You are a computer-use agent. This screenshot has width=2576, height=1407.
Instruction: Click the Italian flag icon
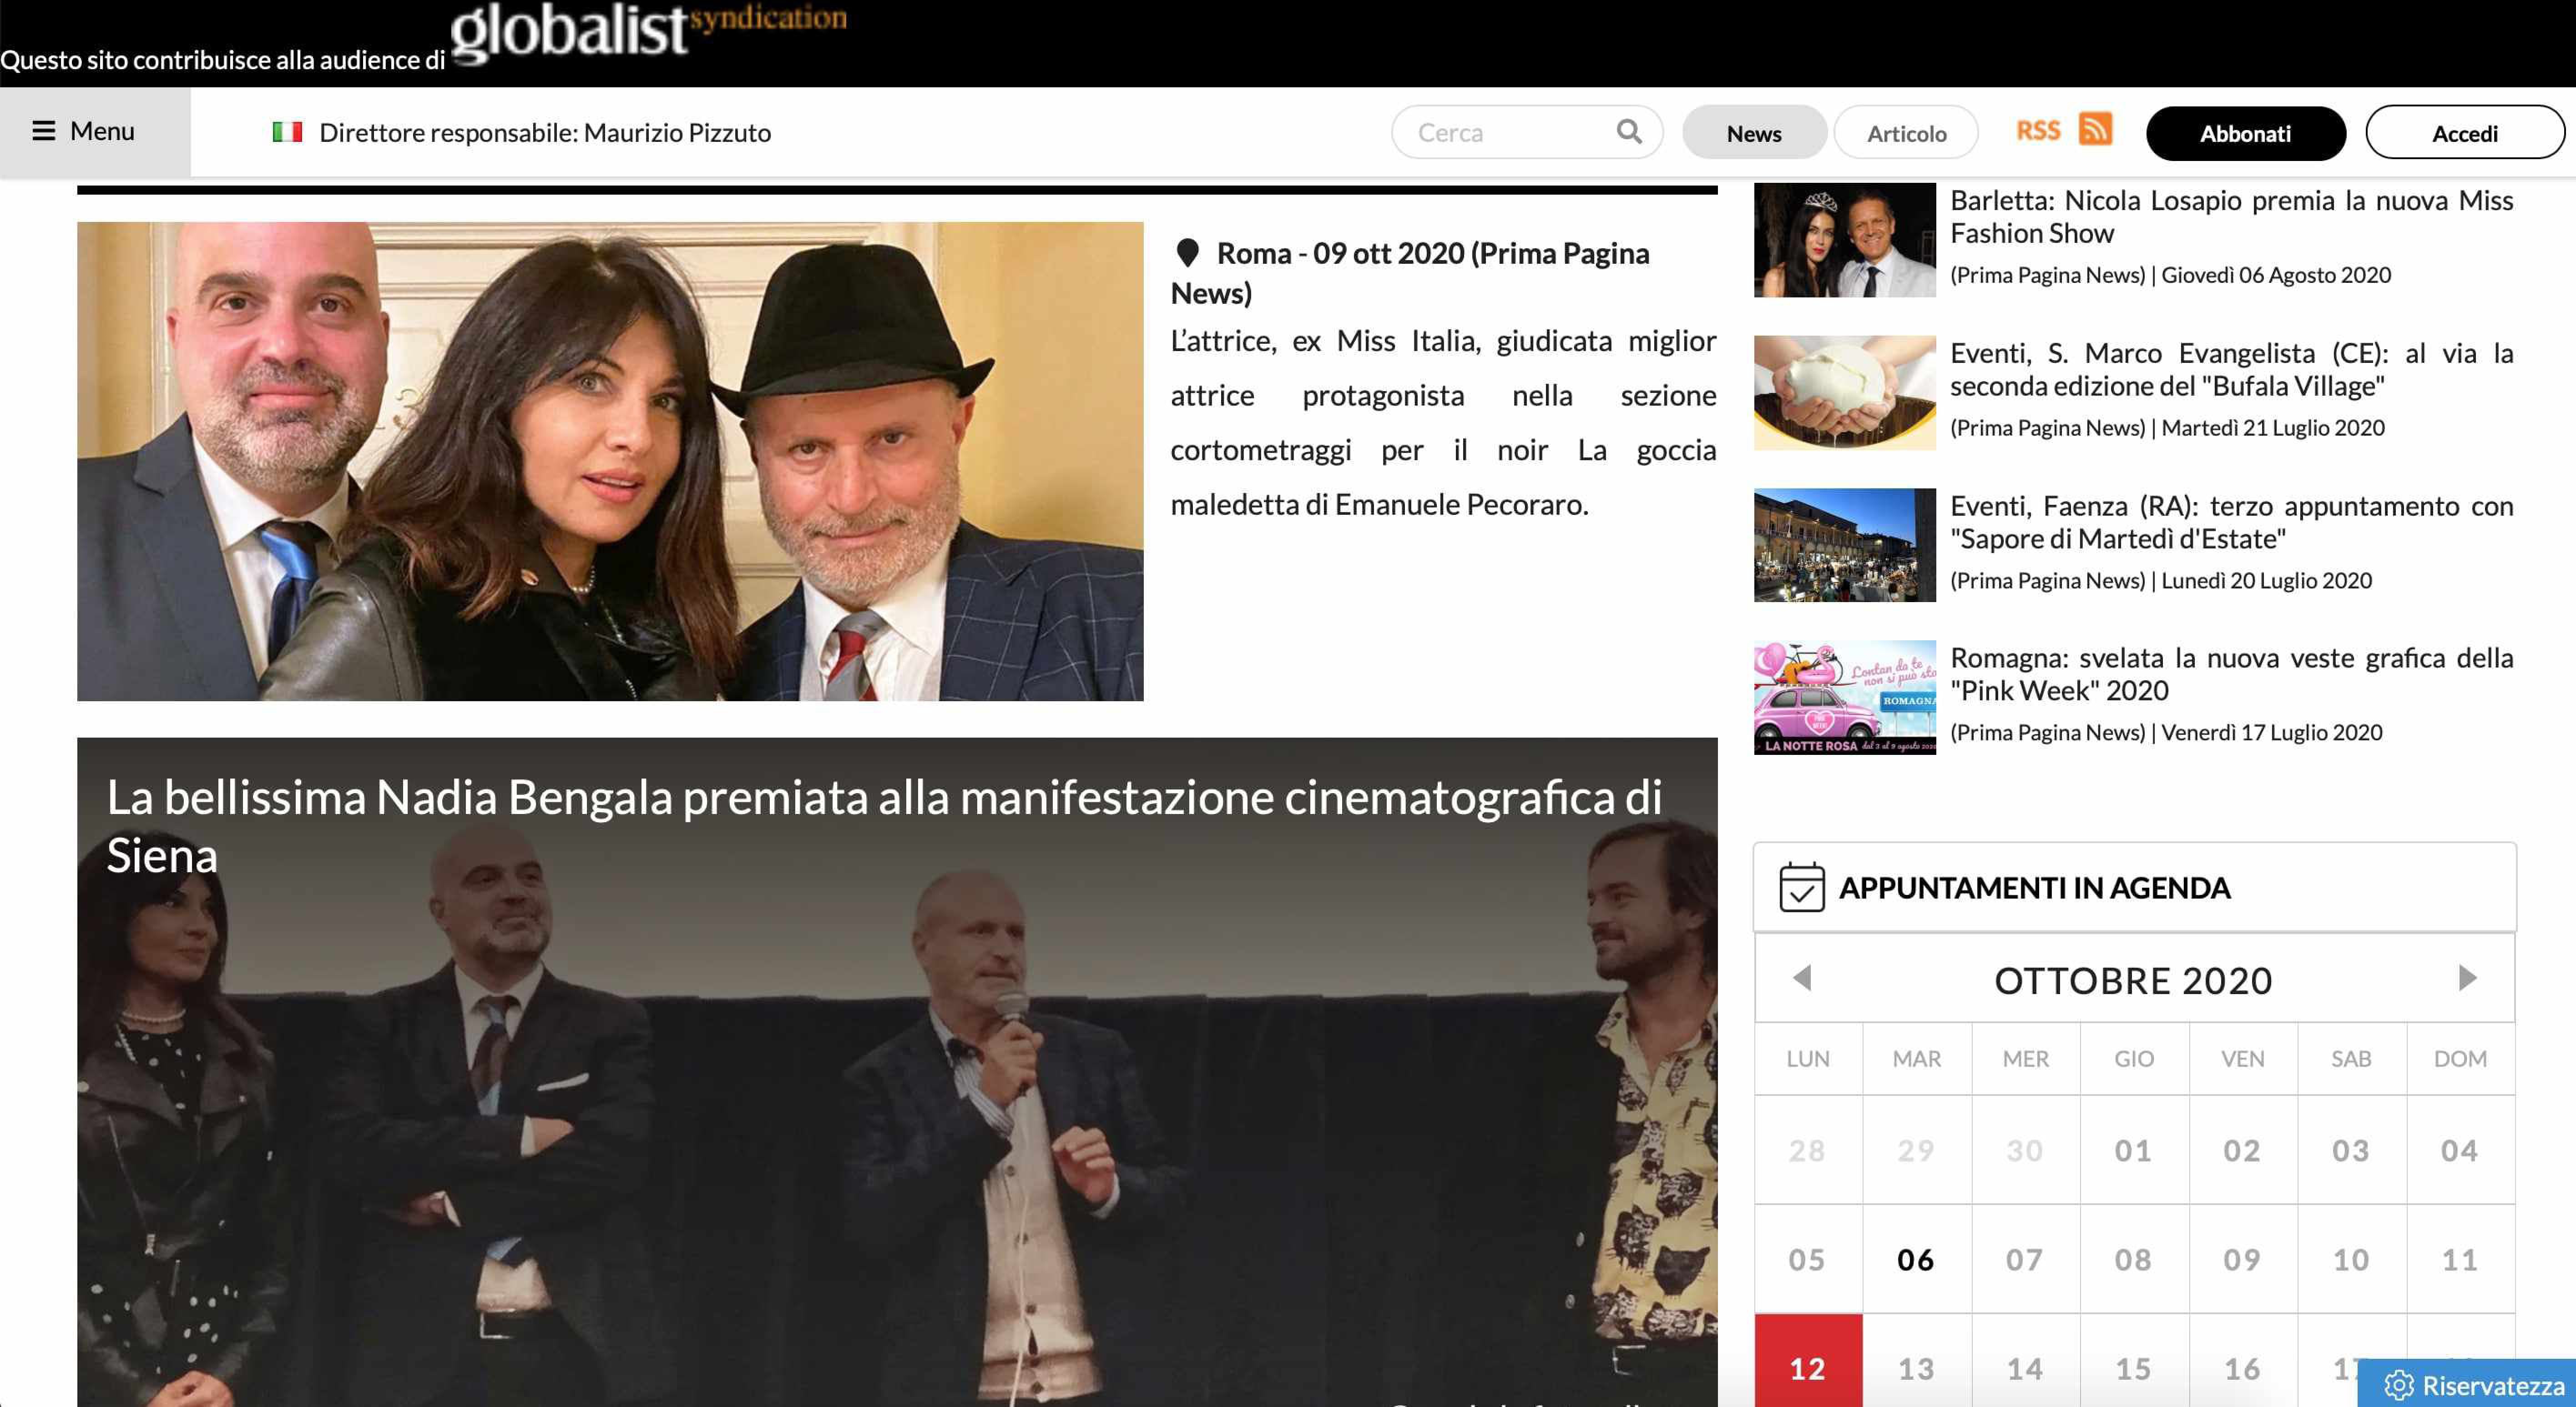click(x=287, y=132)
